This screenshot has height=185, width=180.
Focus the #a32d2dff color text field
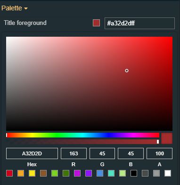[x=139, y=23]
